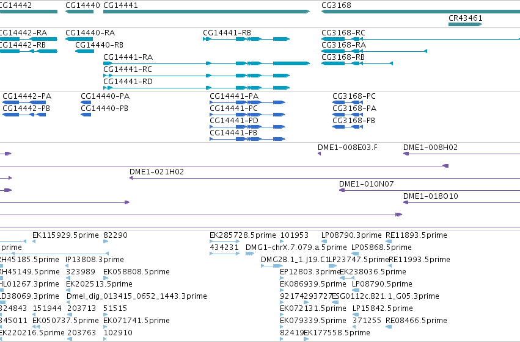Click EST EK071741.5prime
This screenshot has height=342, width=520.
click(137, 321)
